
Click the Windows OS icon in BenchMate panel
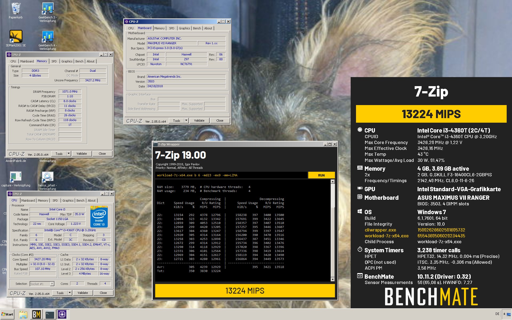(x=360, y=211)
